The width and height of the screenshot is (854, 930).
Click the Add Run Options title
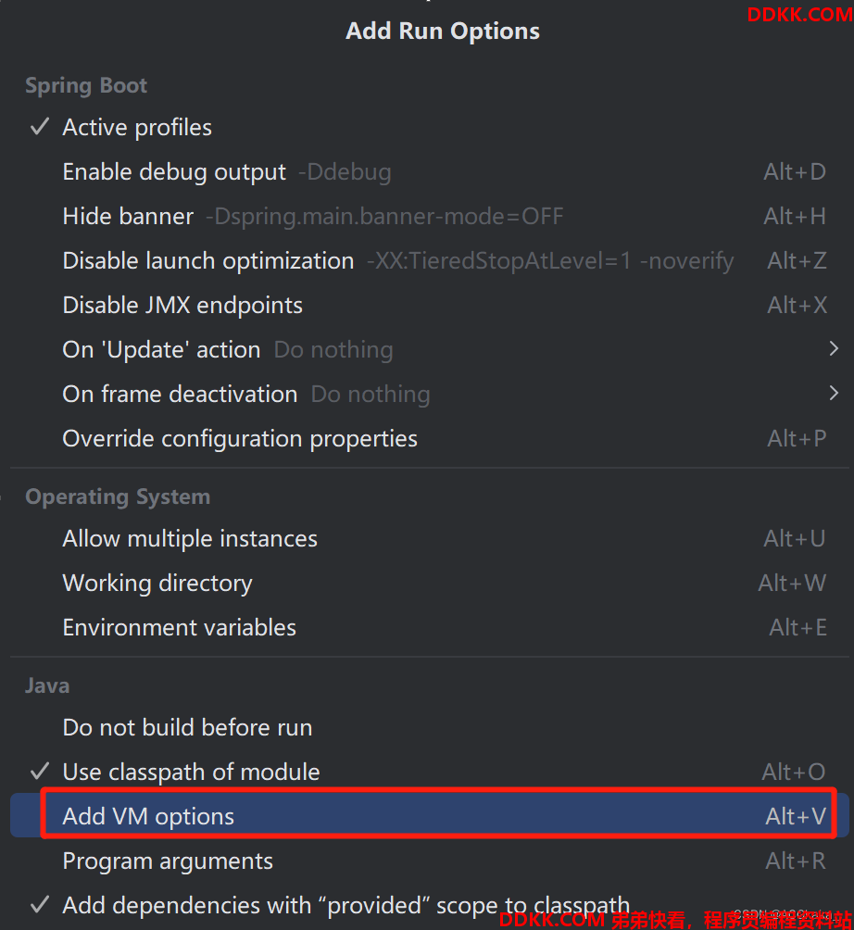443,31
